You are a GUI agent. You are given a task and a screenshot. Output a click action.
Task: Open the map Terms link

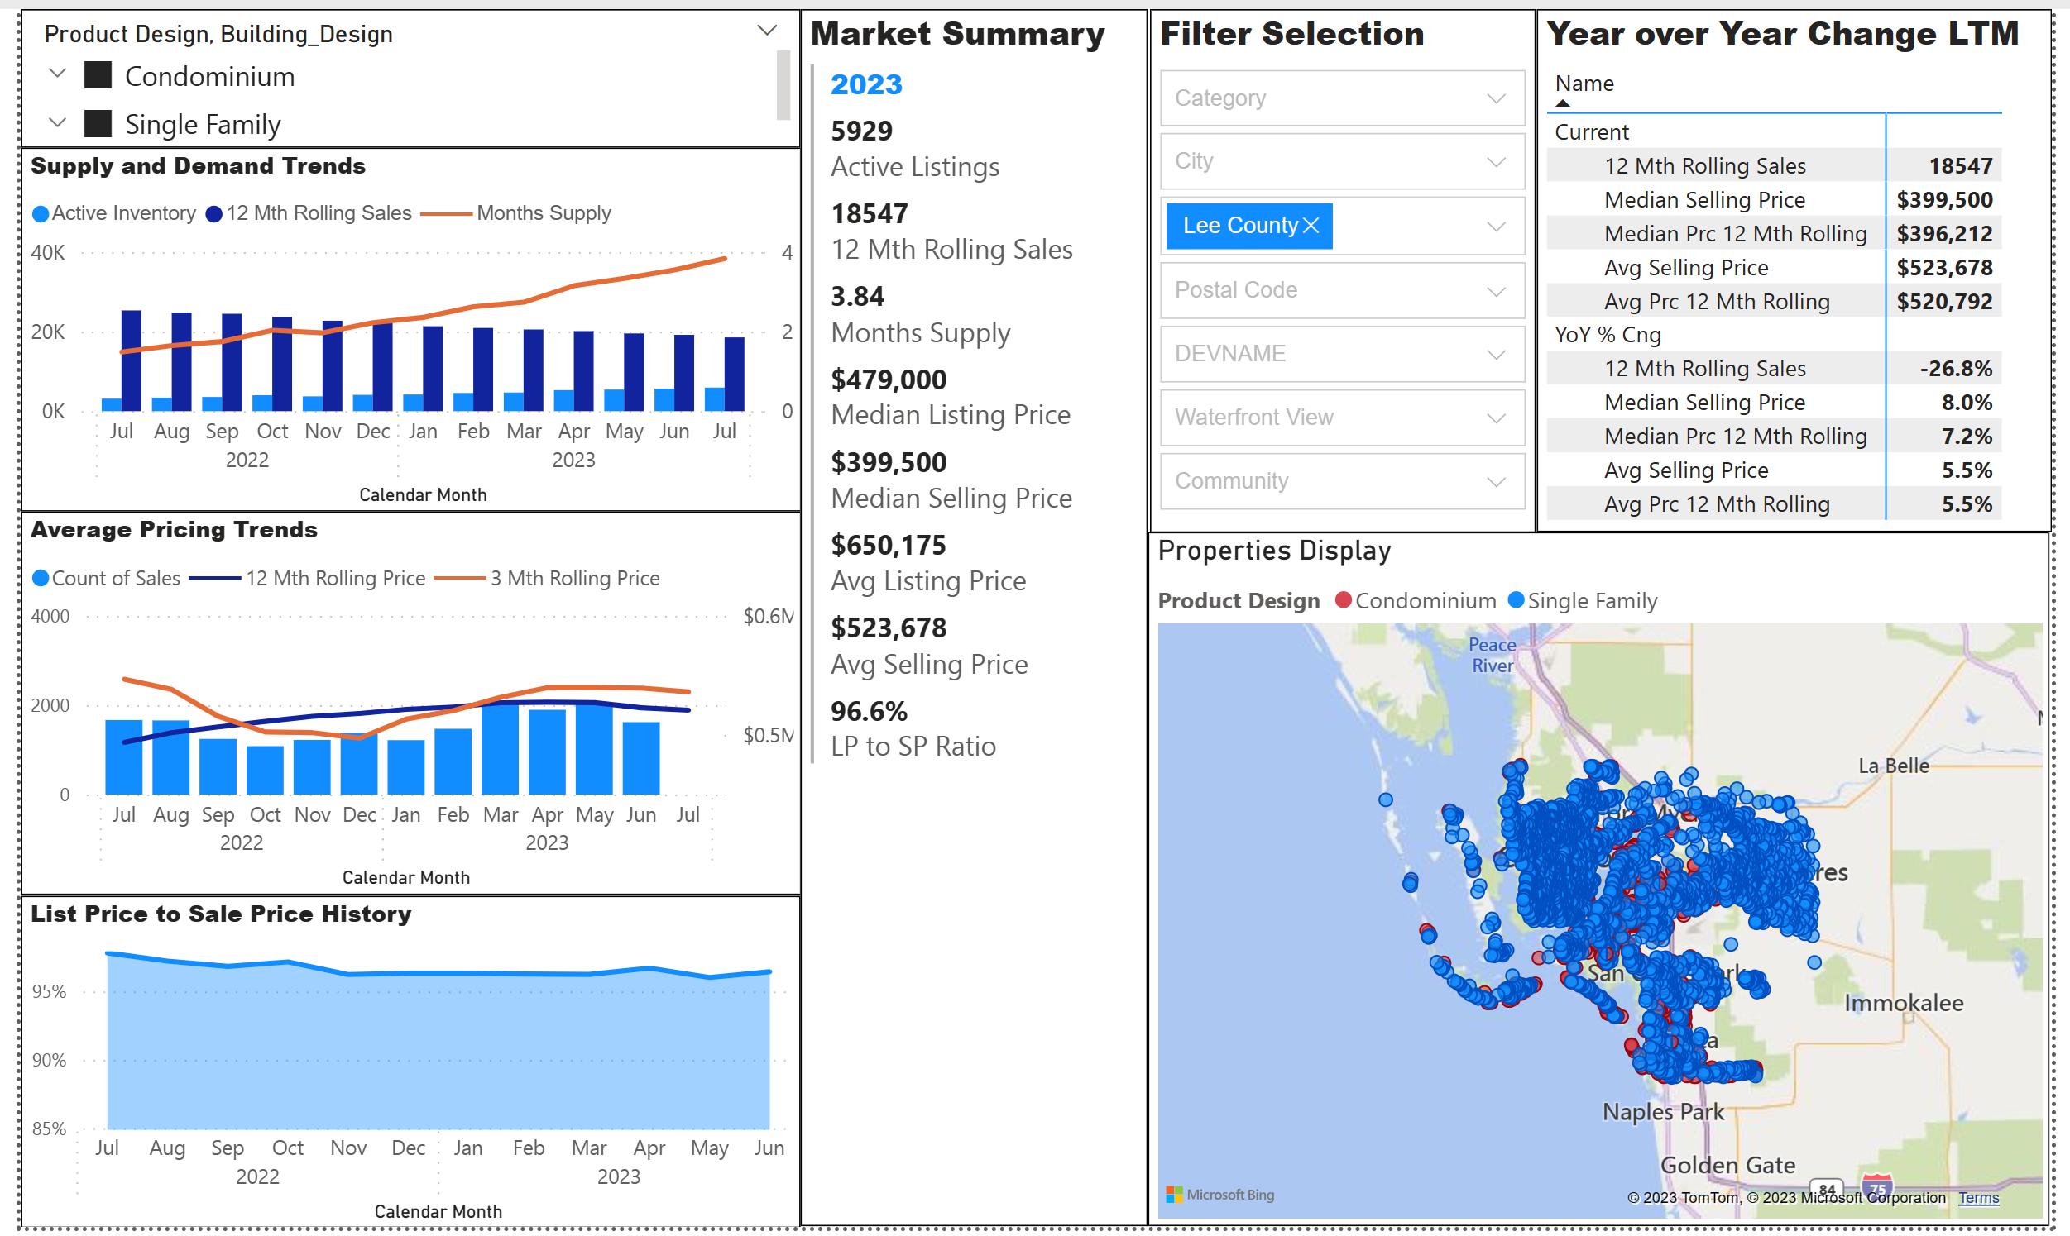coord(1978,1198)
